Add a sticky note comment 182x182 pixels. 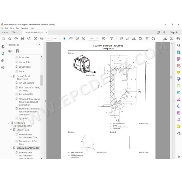click(x=121, y=38)
